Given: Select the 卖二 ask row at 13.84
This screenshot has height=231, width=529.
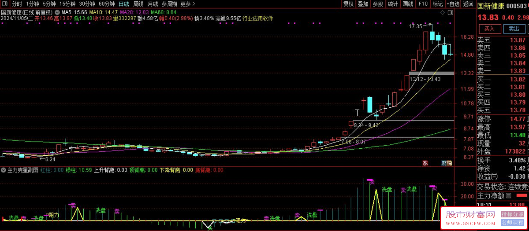Looking at the screenshot, I should coord(503,63).
